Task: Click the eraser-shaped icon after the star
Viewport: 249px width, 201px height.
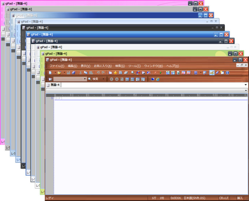Action: tap(126, 73)
